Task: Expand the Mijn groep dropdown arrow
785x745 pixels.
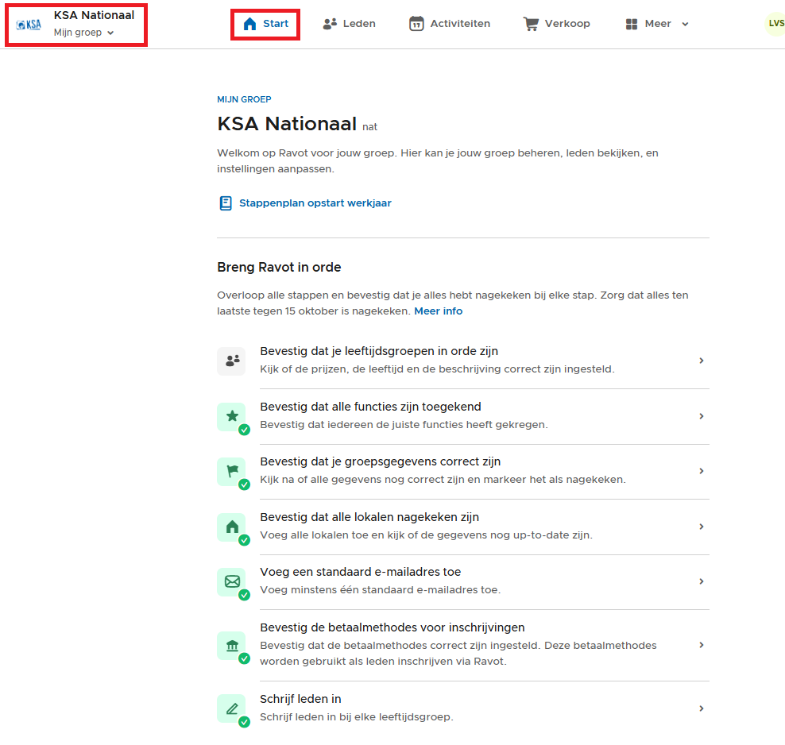Action: (x=110, y=33)
